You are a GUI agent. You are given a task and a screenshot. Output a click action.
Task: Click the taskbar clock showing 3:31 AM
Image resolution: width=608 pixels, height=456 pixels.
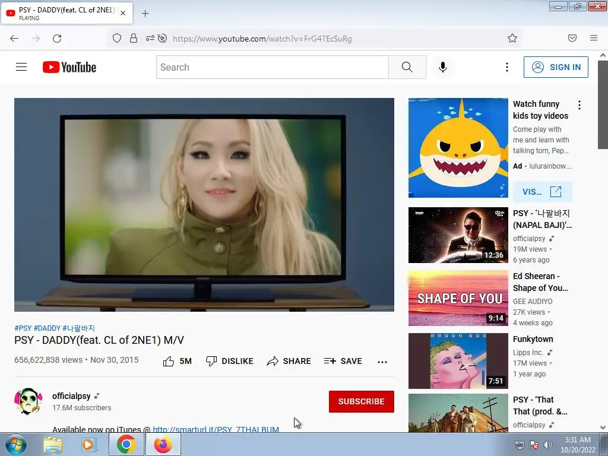[578, 445]
